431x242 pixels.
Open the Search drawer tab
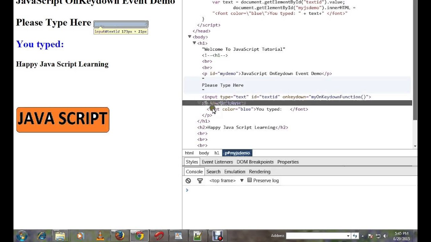213,172
